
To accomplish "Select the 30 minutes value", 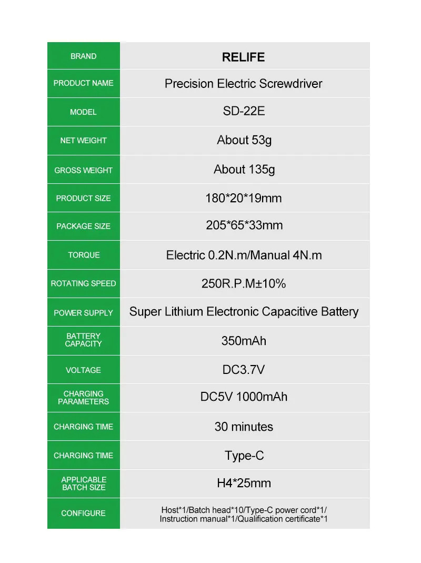I will coord(244,427).
